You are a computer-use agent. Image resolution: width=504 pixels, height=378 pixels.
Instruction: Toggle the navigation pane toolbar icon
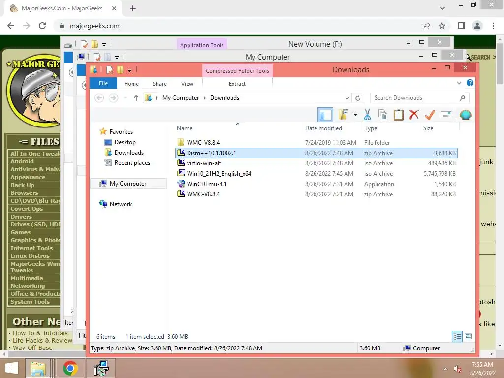(x=325, y=115)
